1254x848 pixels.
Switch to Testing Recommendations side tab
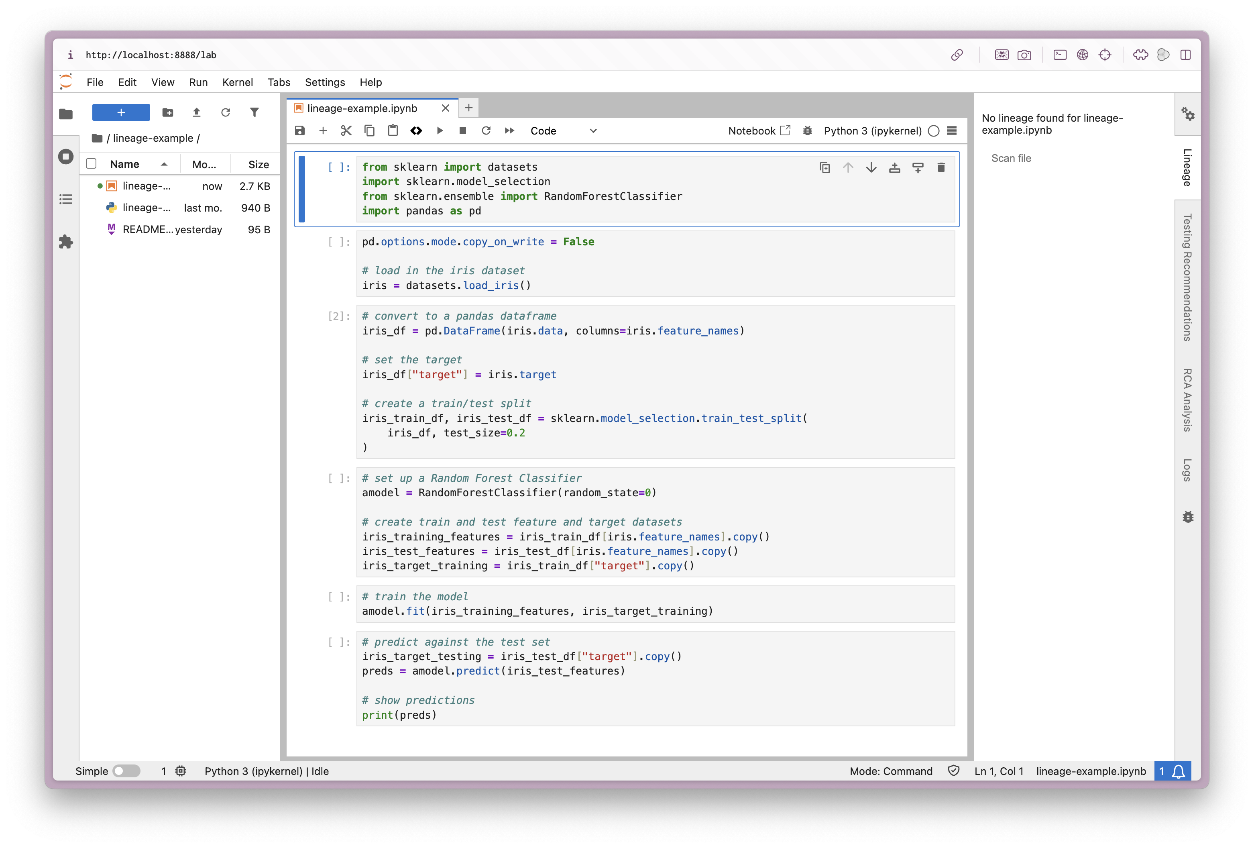(1187, 277)
